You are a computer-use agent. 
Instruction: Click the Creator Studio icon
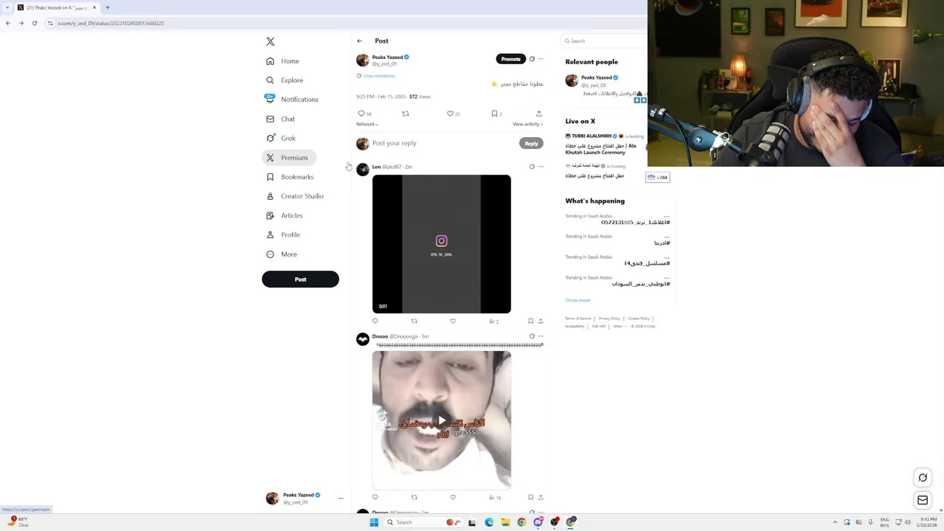pos(270,196)
